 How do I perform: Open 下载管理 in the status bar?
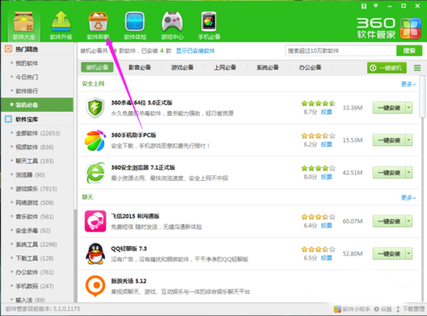point(410,309)
